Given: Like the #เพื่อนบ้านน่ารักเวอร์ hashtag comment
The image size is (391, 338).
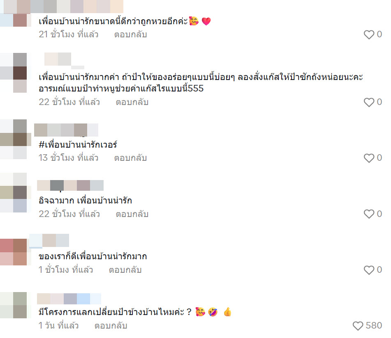Looking at the screenshot, I should [369, 158].
